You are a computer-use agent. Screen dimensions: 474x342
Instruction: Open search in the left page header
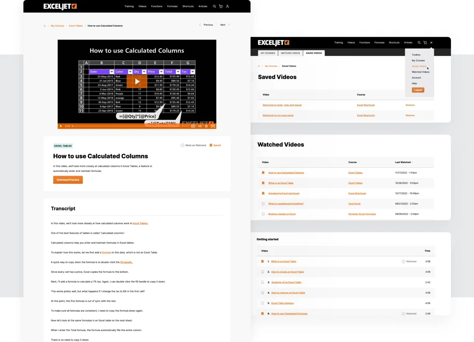tap(214, 6)
